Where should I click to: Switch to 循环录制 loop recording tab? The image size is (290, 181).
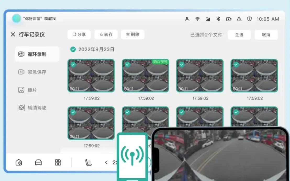[37, 54]
